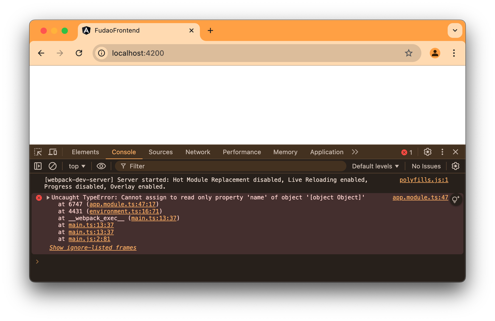Open the top frame context dropdown
Viewport: 495px width, 321px height.
(76, 166)
